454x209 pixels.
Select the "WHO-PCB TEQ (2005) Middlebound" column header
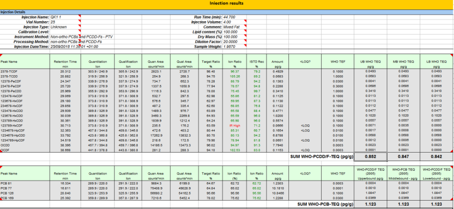(x=403, y=173)
